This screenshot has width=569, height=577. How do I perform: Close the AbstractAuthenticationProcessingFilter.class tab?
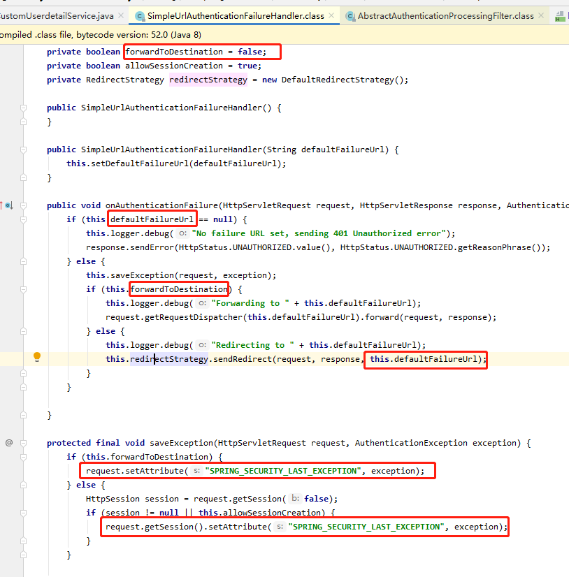click(x=541, y=16)
